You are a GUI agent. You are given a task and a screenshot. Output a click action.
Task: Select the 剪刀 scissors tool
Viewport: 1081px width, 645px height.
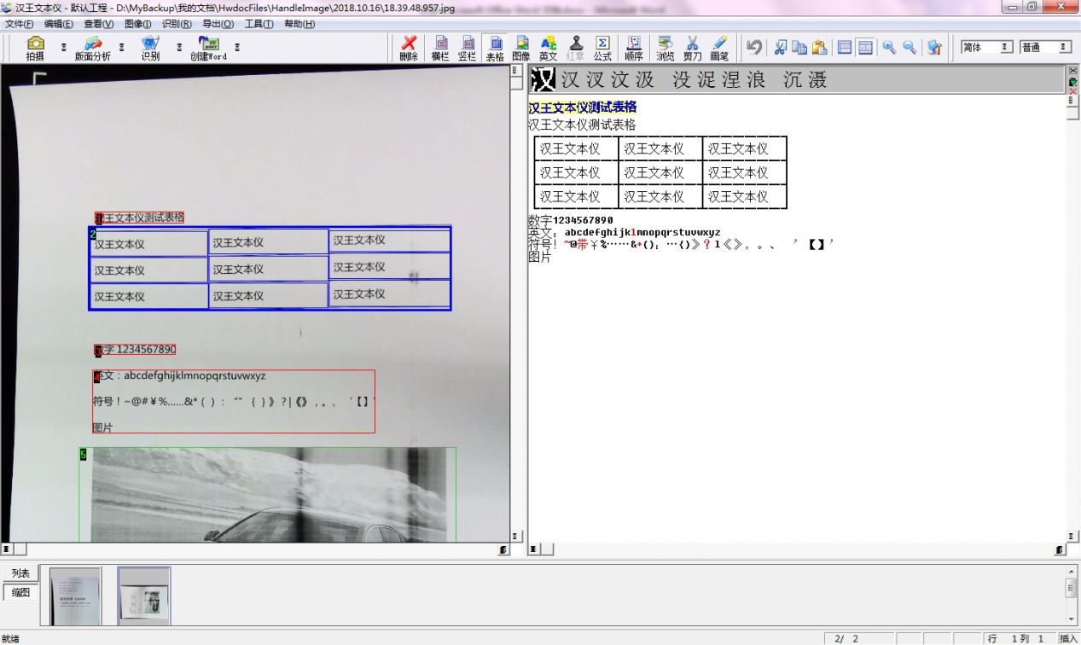692,48
